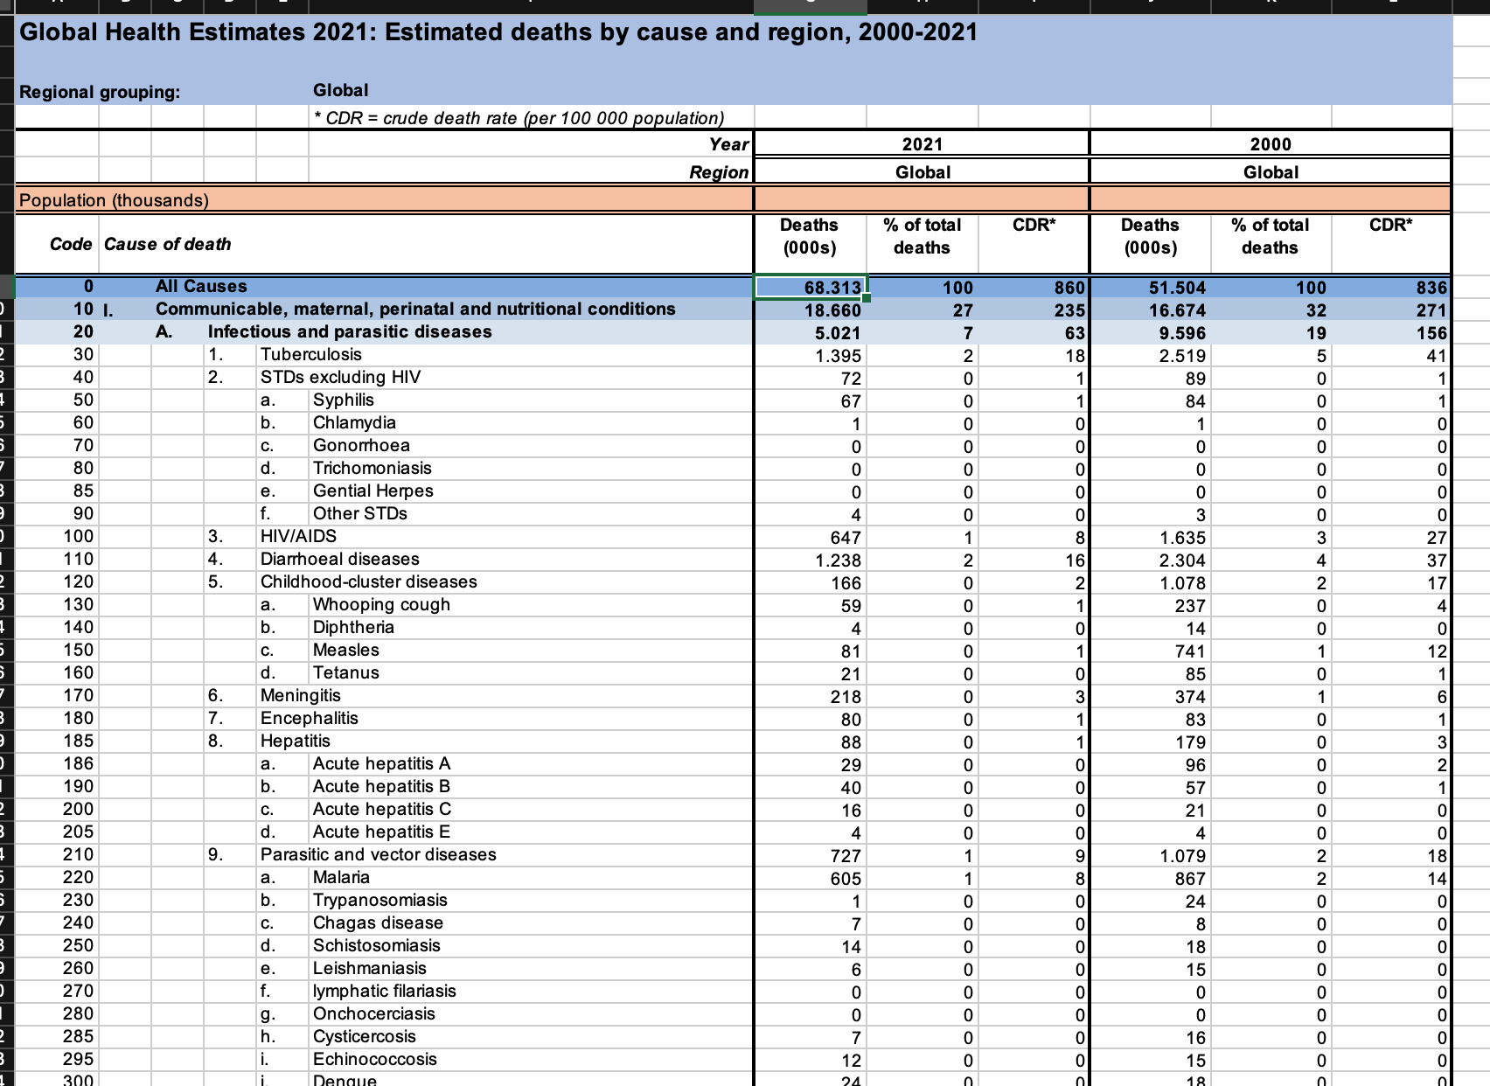Click the Cysticercosis cause cell
1490x1086 pixels.
click(x=365, y=1036)
